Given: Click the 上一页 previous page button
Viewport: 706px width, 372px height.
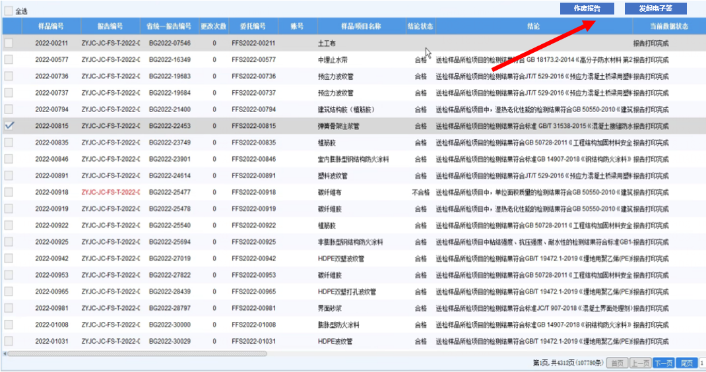Looking at the screenshot, I should click(639, 363).
